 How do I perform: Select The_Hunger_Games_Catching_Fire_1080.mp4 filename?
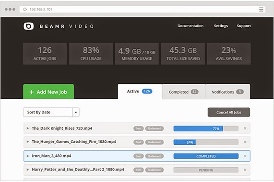coord(74,142)
